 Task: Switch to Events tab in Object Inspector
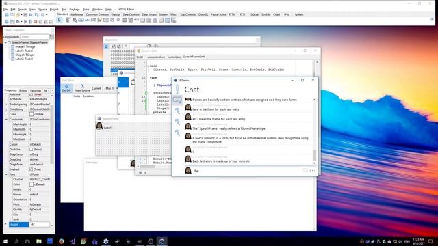pyautogui.click(x=23, y=90)
